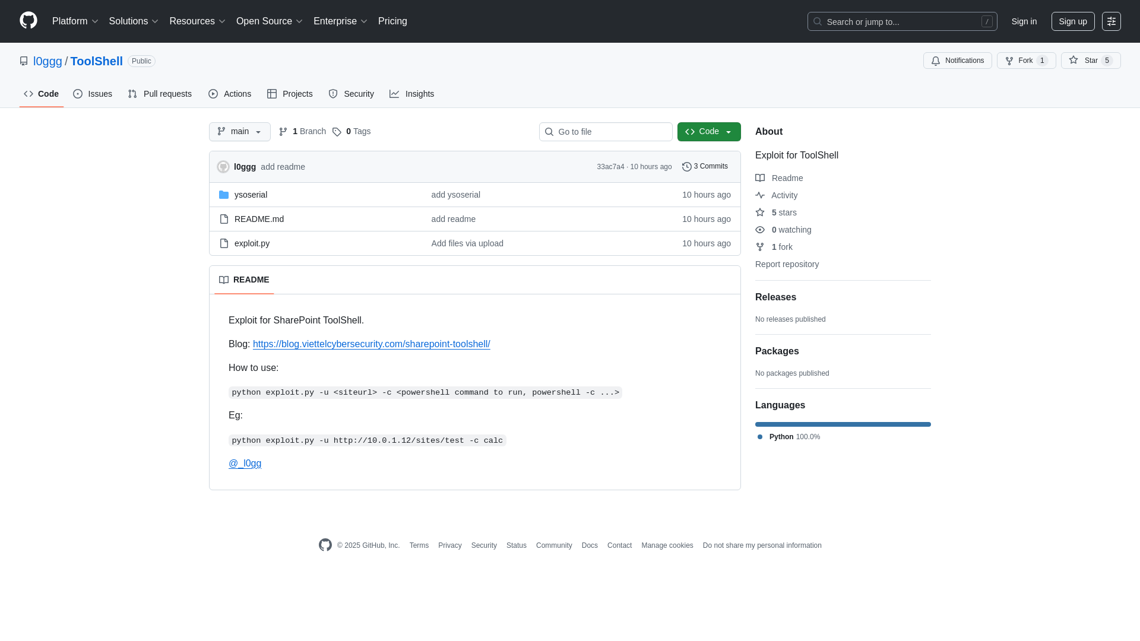The image size is (1140, 641).
Task: Click Watch via the Notifications button
Action: pos(957,61)
